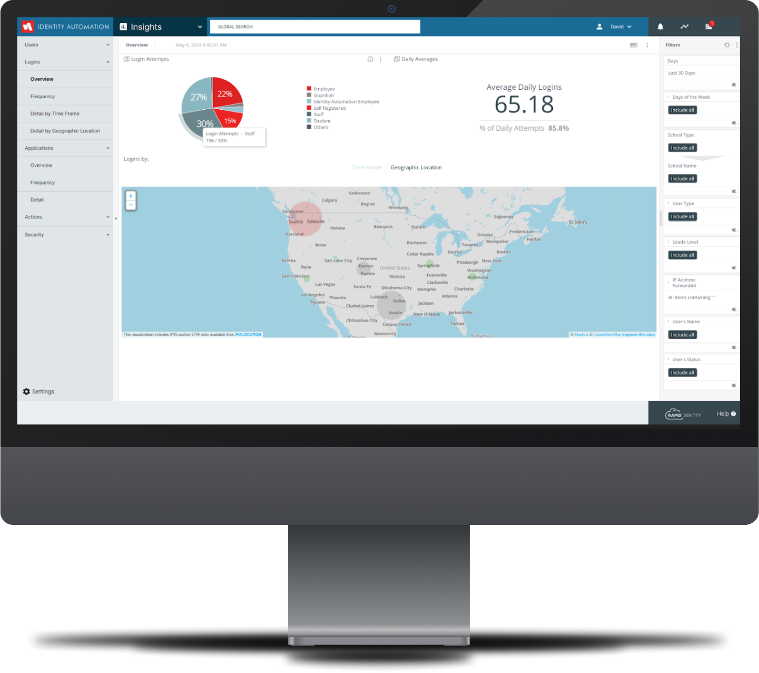This screenshot has height=673, width=759.
Task: Open Detail by Time Frame page
Action: (x=55, y=113)
